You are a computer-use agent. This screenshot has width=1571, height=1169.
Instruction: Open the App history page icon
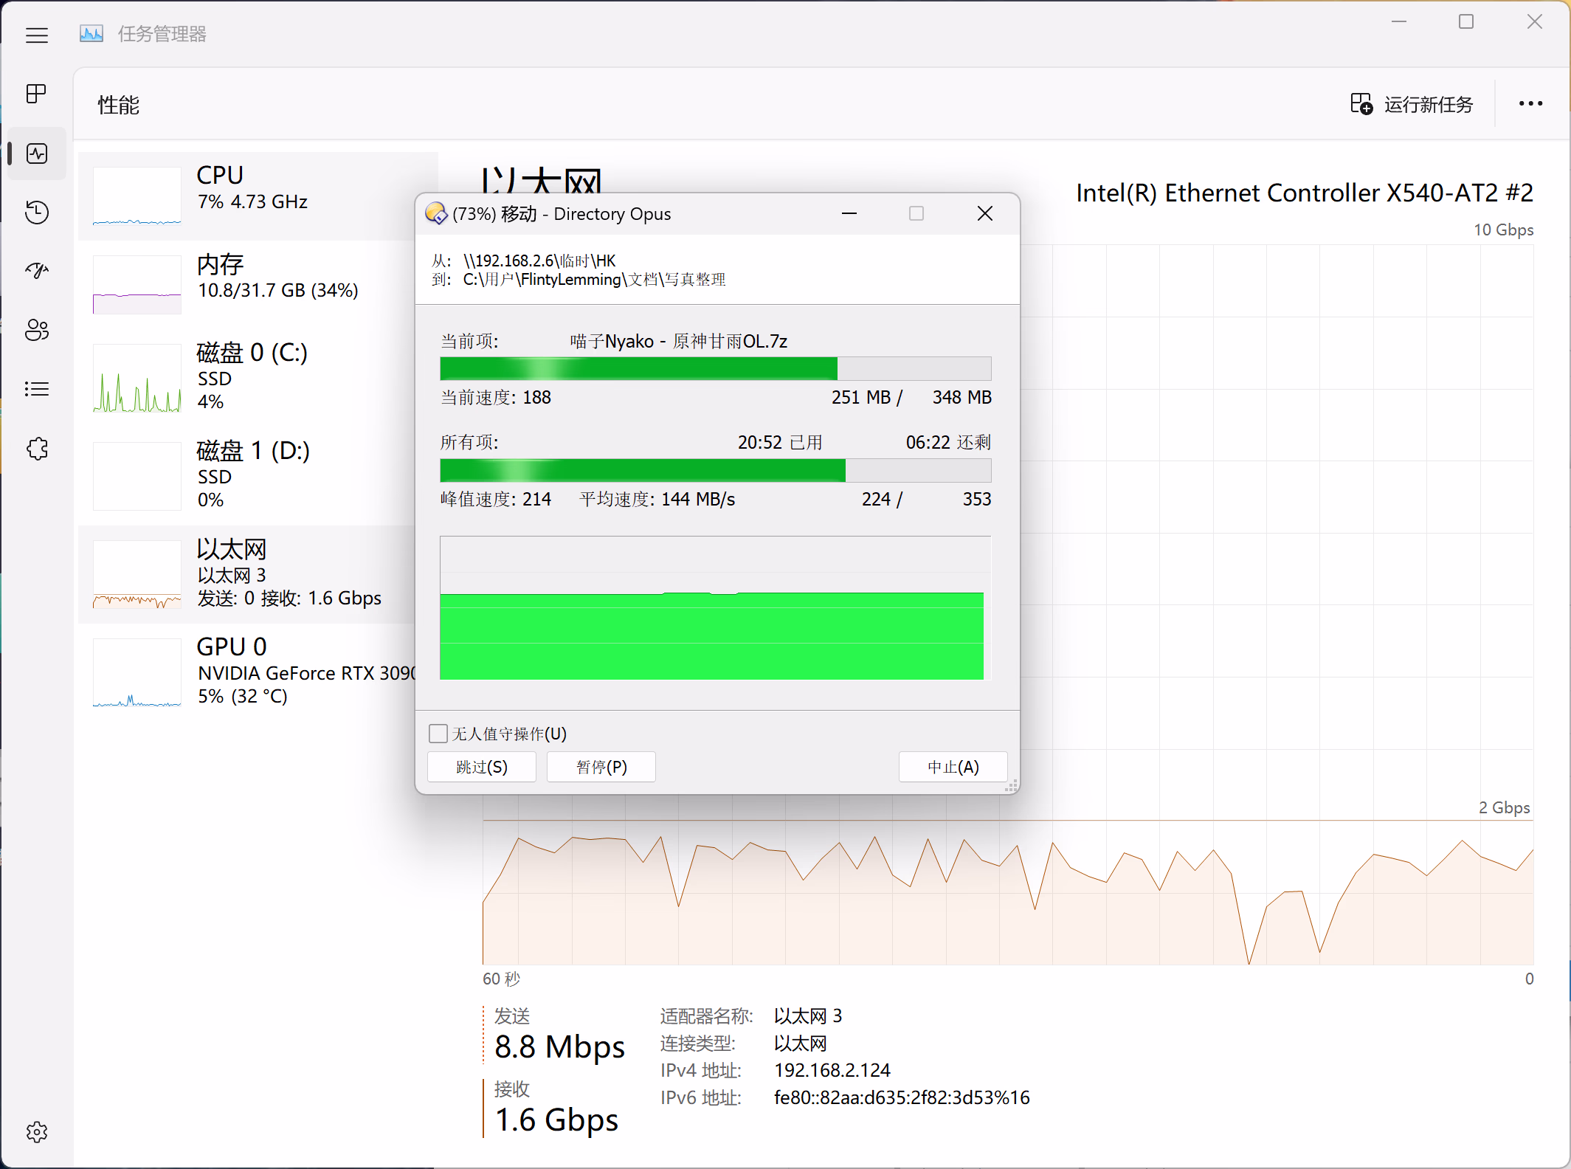[36, 213]
